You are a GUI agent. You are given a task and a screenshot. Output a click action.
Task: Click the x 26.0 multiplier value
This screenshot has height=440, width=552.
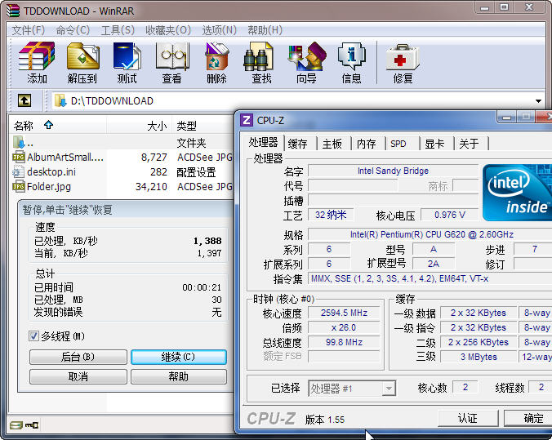click(344, 327)
